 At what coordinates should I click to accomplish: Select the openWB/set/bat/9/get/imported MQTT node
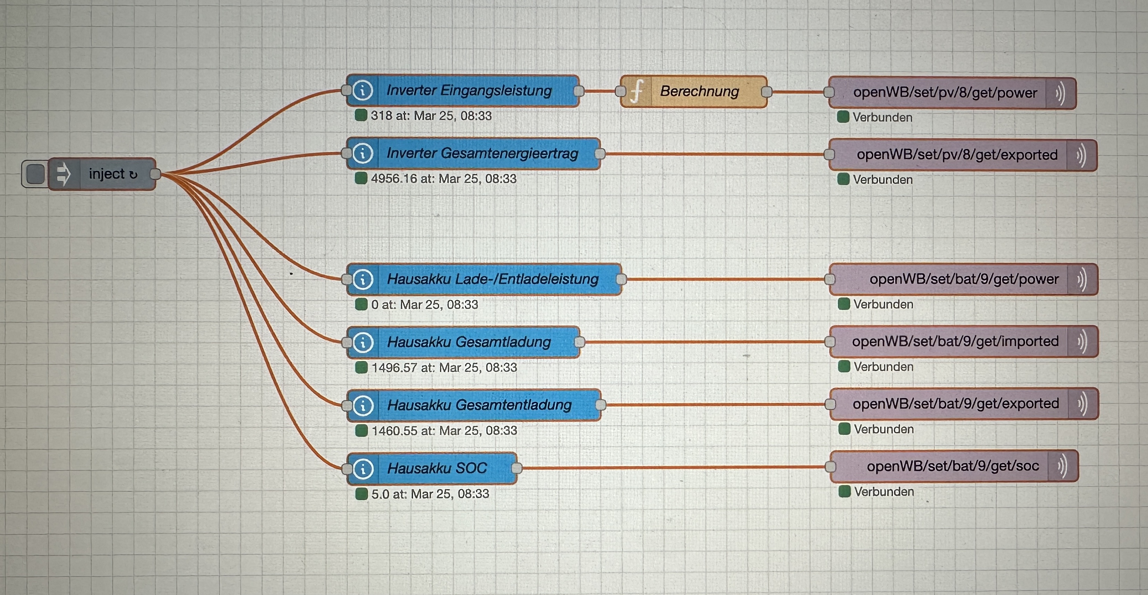click(955, 342)
